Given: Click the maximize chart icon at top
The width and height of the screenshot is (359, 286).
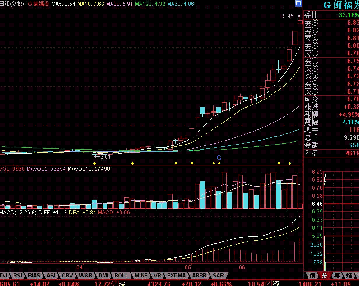Looking at the screenshot, I should click(298, 4).
